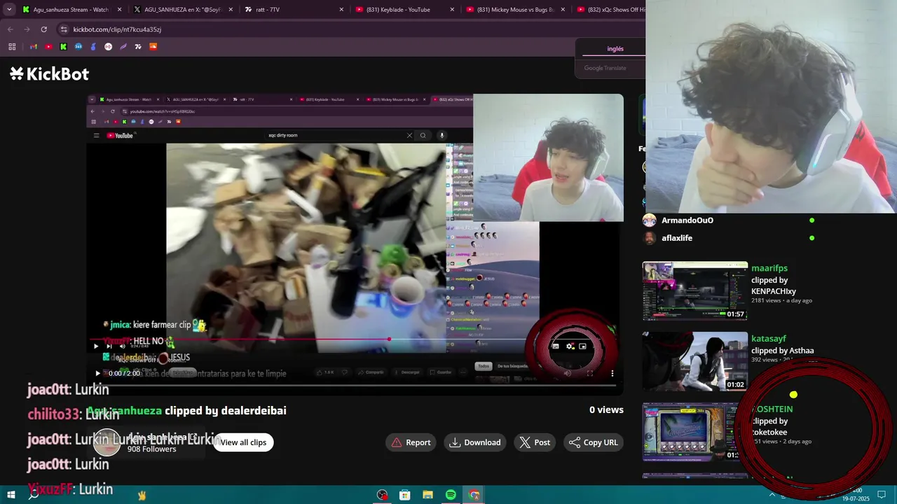The height and width of the screenshot is (504, 897).
Task: Open the clip player more options menu
Action: click(612, 373)
